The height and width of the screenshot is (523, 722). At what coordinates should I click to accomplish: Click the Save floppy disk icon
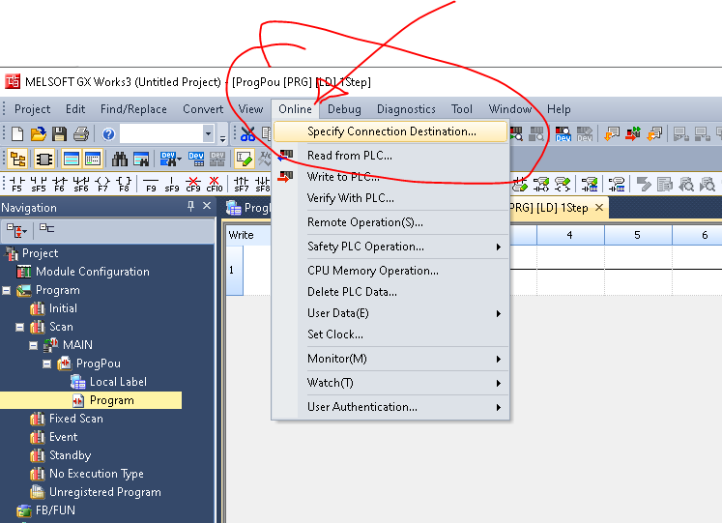59,134
